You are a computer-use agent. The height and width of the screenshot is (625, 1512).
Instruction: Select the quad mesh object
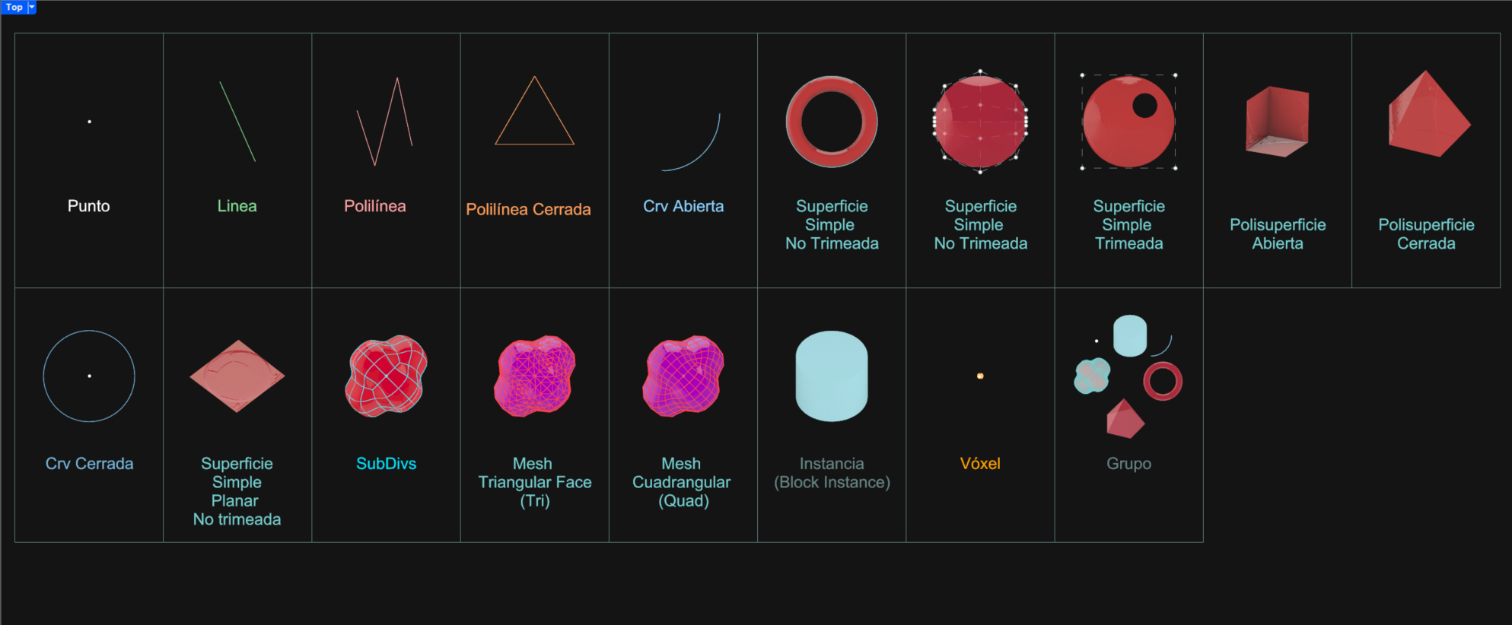click(683, 376)
